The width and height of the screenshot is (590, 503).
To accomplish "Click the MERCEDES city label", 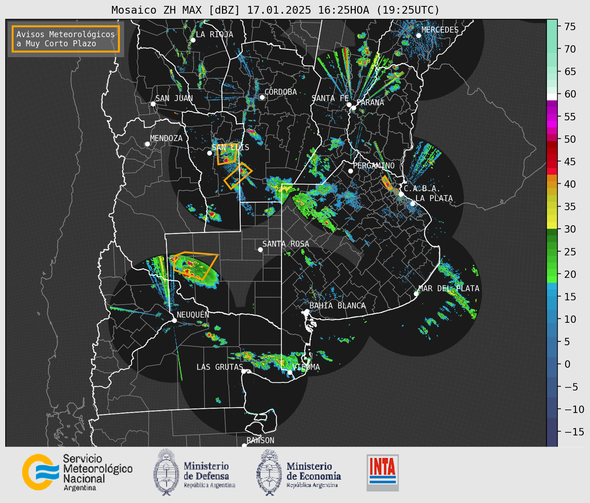I will pyautogui.click(x=440, y=30).
